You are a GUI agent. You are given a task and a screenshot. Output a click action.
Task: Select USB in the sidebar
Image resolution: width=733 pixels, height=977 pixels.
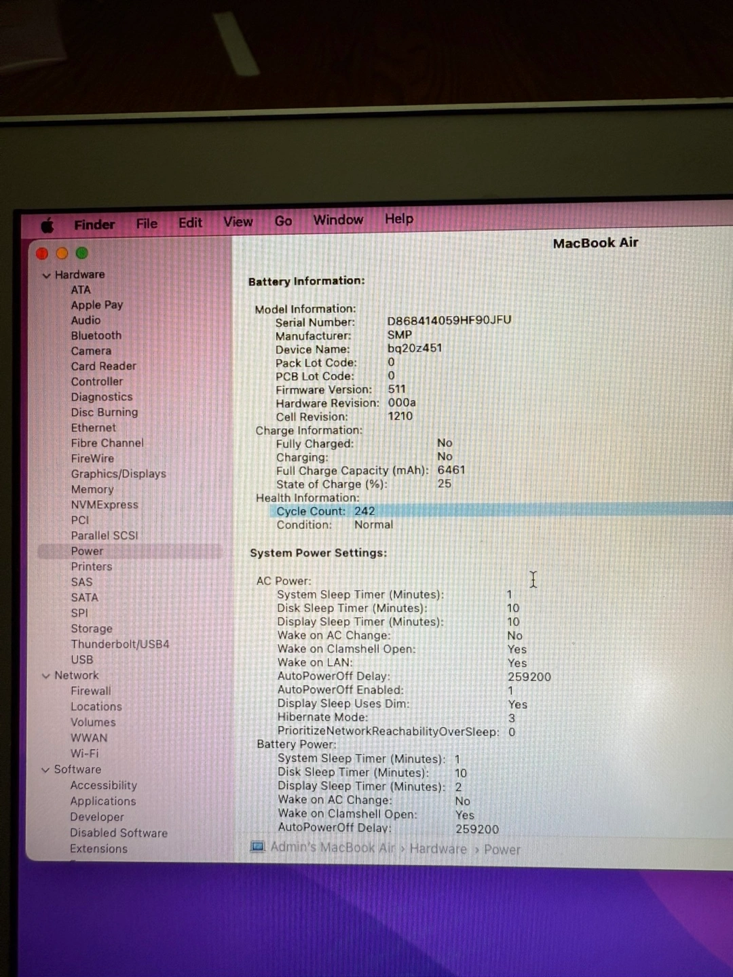click(82, 660)
